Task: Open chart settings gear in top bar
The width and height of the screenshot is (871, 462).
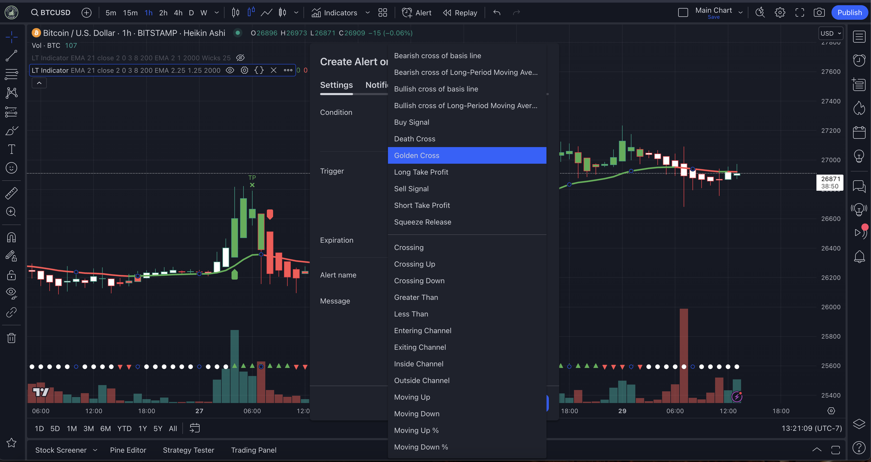Action: coord(780,12)
